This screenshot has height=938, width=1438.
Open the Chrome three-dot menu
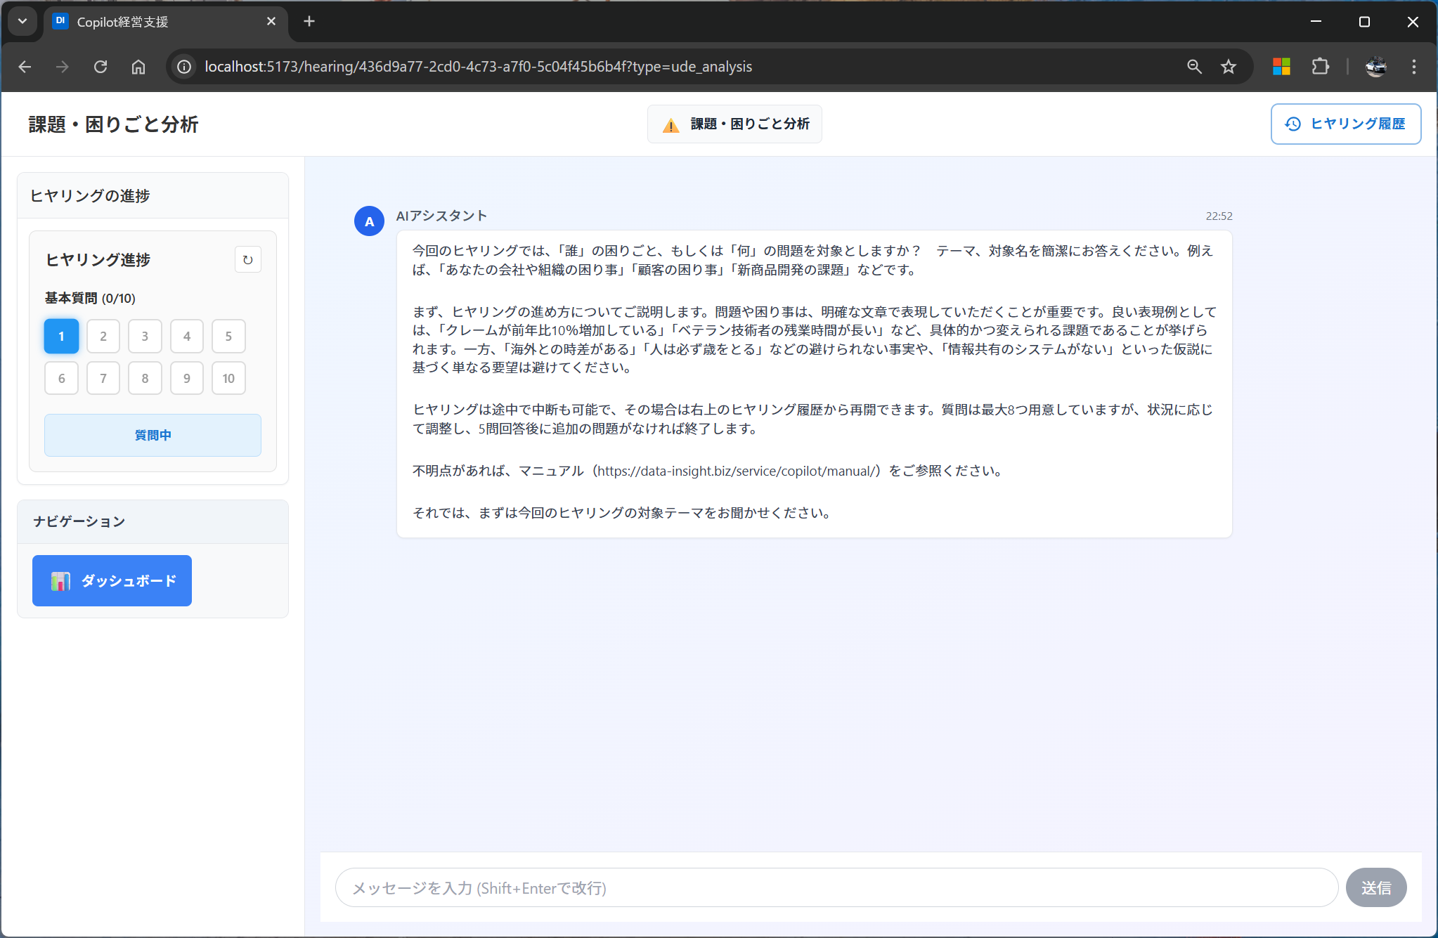1413,66
